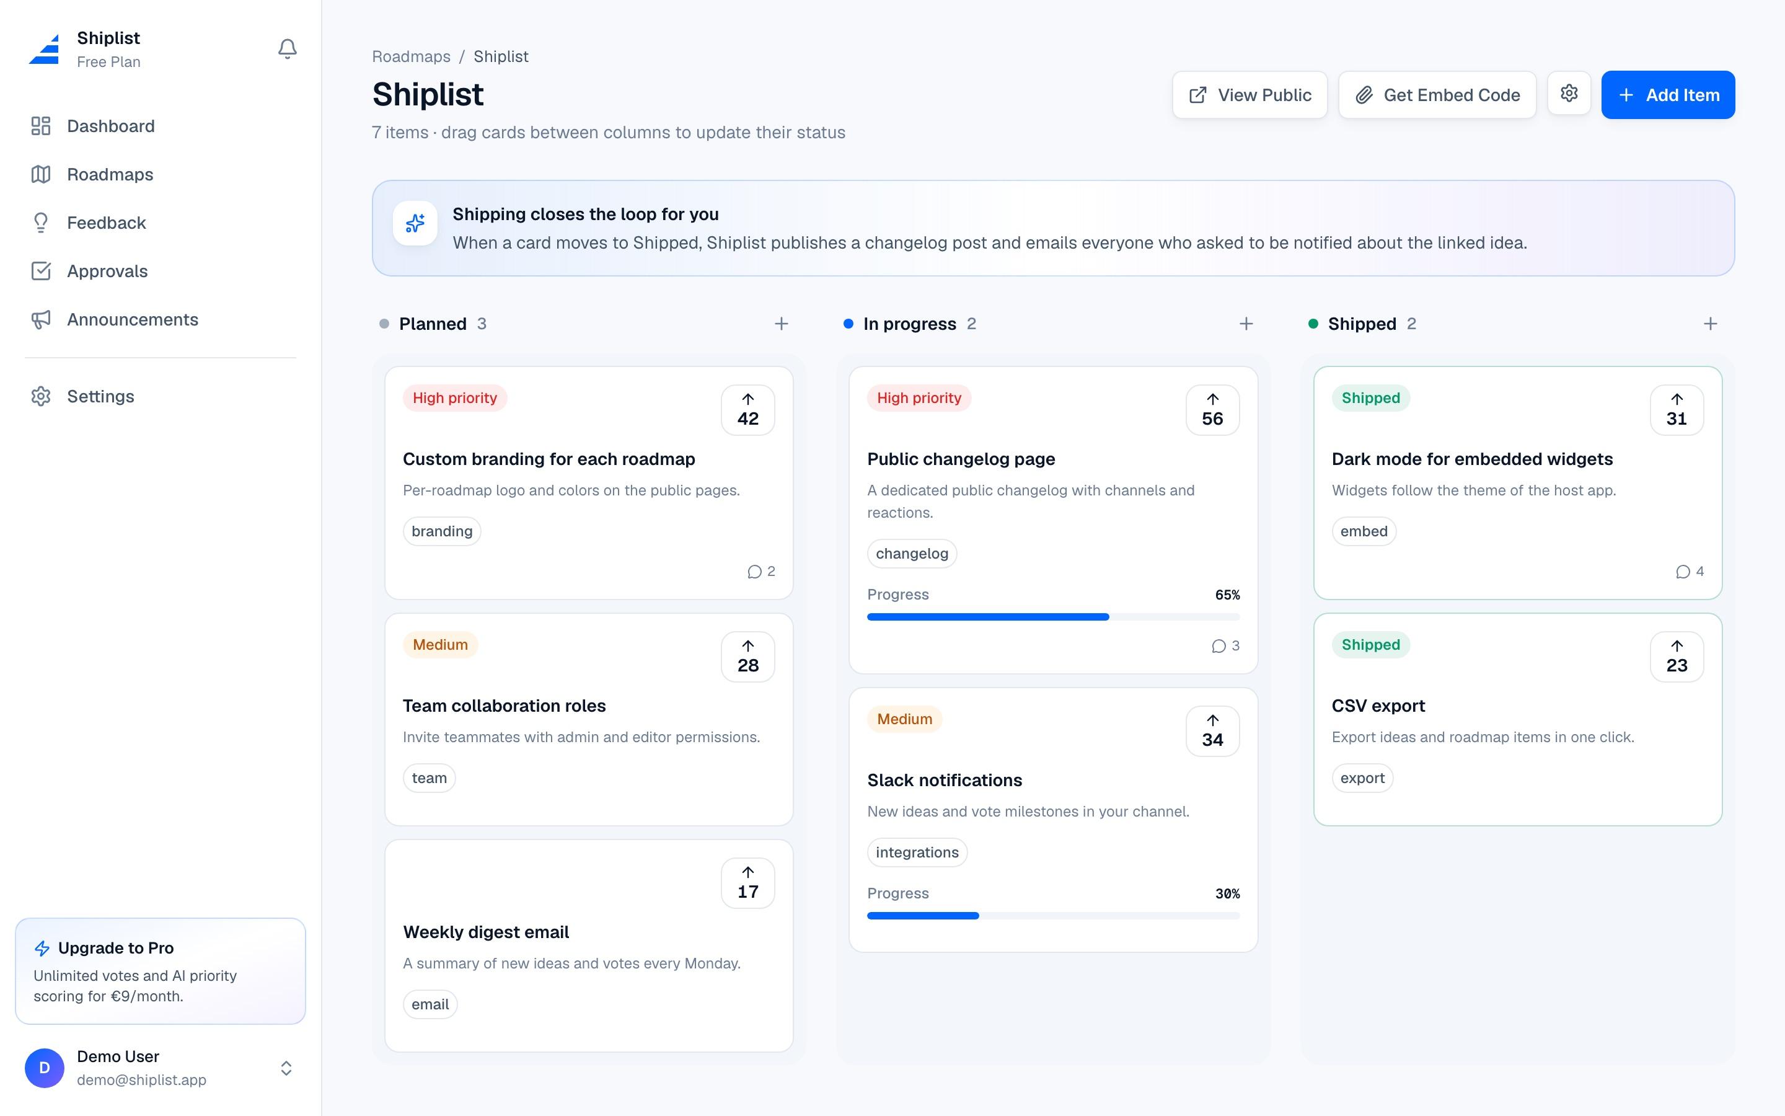Viewport: 1785px width, 1116px height.
Task: Open CSV export card title
Action: click(x=1378, y=706)
